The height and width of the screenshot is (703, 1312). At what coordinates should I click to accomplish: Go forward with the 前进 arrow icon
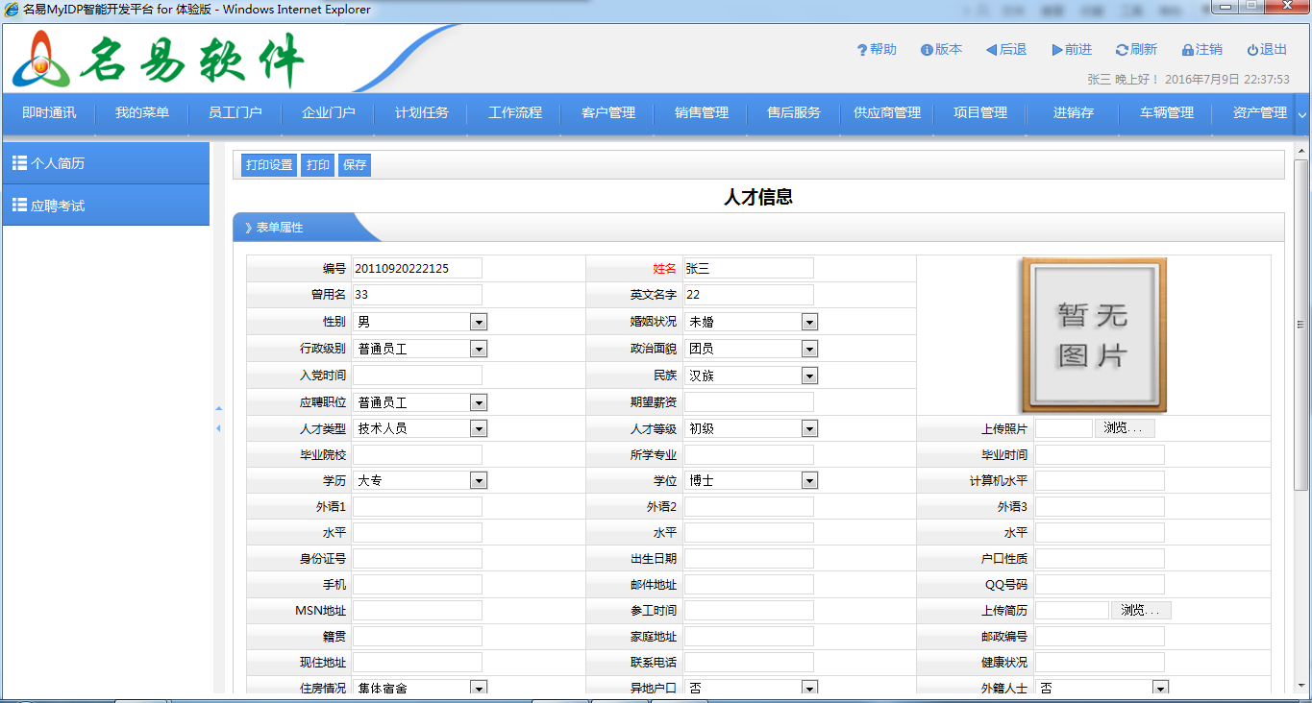point(1057,50)
